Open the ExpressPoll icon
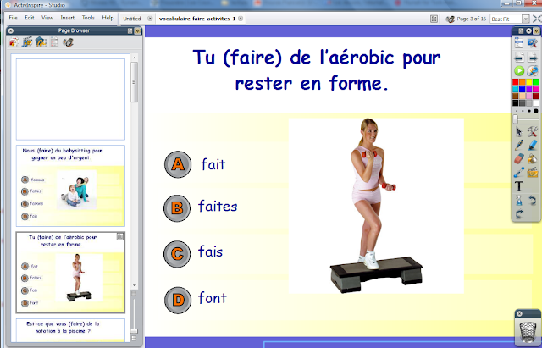This screenshot has width=542, height=348. (533, 71)
